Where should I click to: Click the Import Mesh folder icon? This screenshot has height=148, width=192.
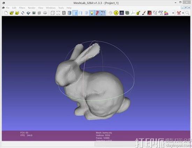17,13
